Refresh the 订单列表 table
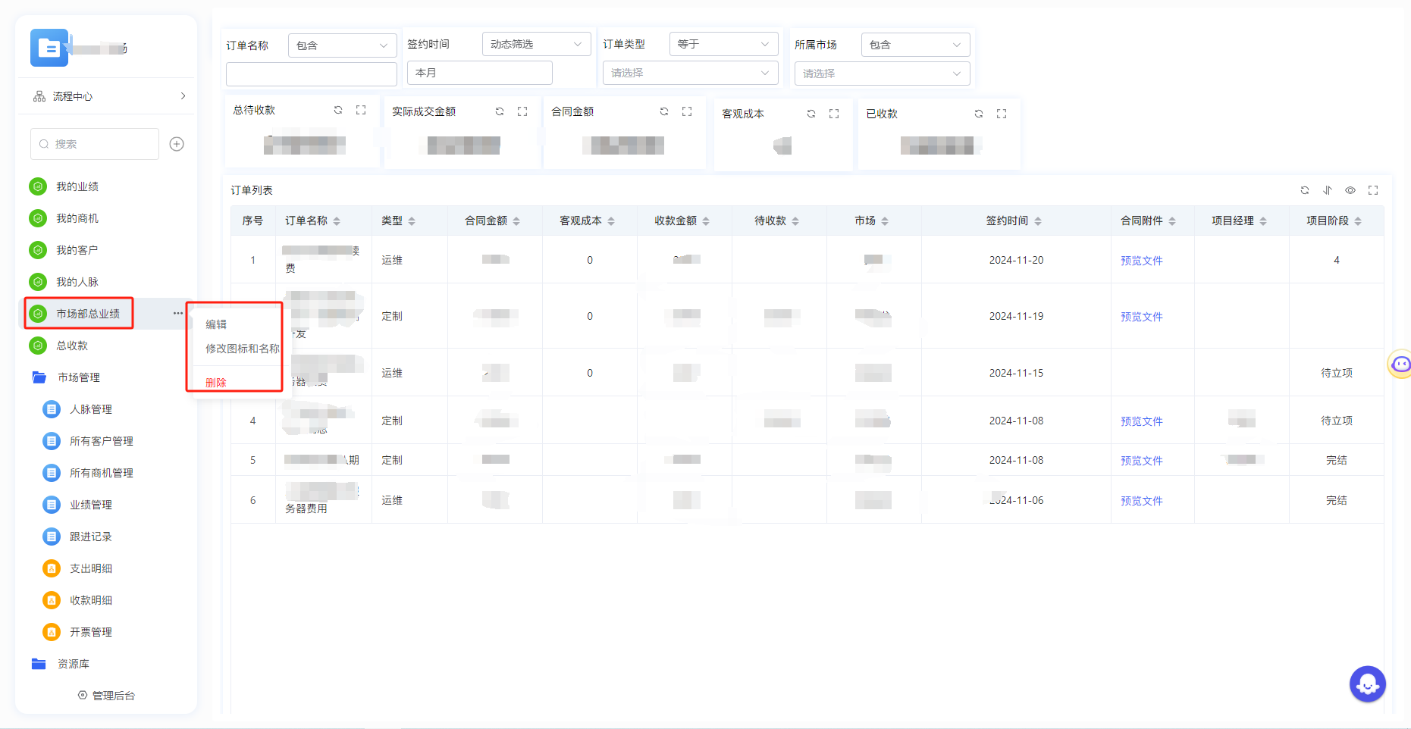Viewport: 1411px width, 729px height. [1305, 190]
